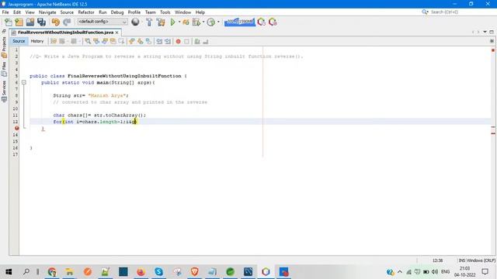Click the globe browser icon in toolbar
Screen dimensions: 497x279
135,22
